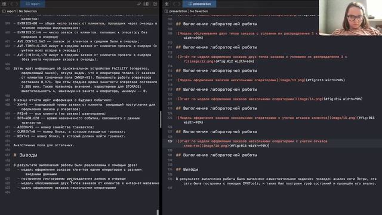Place cursor on line with image/16.png
This screenshot has width=382, height=215.
(x=252, y=143)
